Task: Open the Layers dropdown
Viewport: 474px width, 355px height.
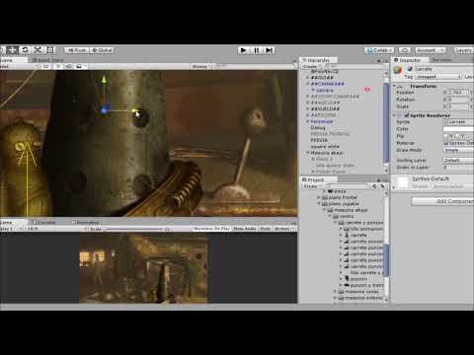Action: tap(464, 50)
